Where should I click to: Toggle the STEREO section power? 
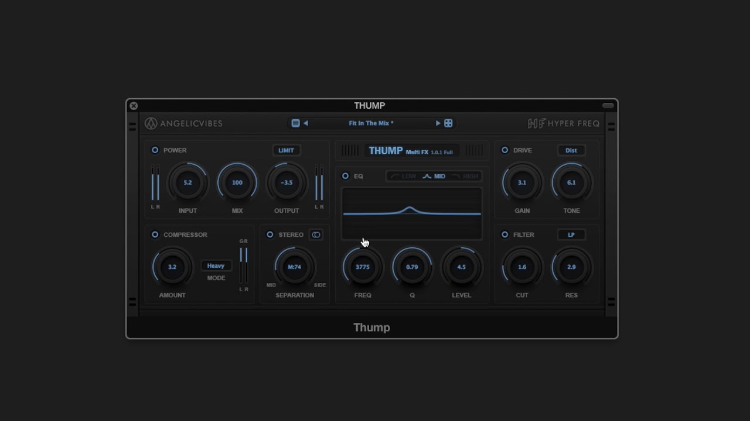click(x=270, y=234)
